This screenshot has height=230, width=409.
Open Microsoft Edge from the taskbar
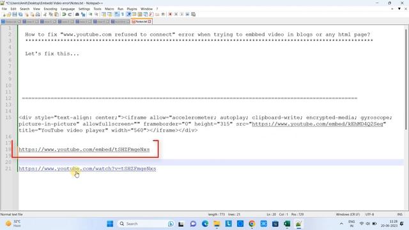click(x=205, y=224)
